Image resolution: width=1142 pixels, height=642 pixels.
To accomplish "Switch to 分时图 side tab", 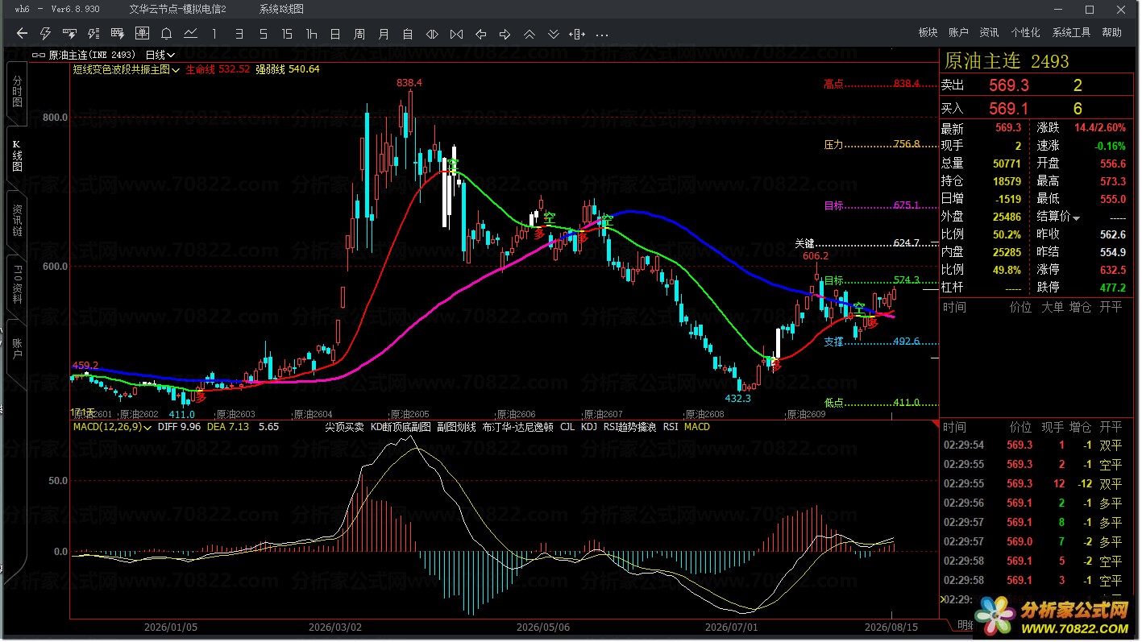I will (17, 92).
